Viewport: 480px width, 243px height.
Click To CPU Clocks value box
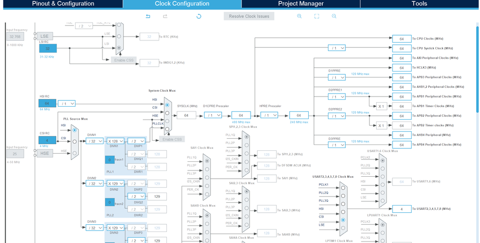(x=402, y=39)
